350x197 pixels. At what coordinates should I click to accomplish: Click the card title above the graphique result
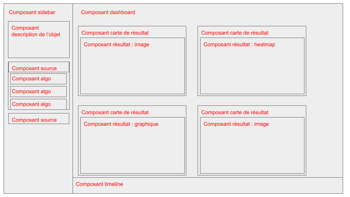point(115,112)
